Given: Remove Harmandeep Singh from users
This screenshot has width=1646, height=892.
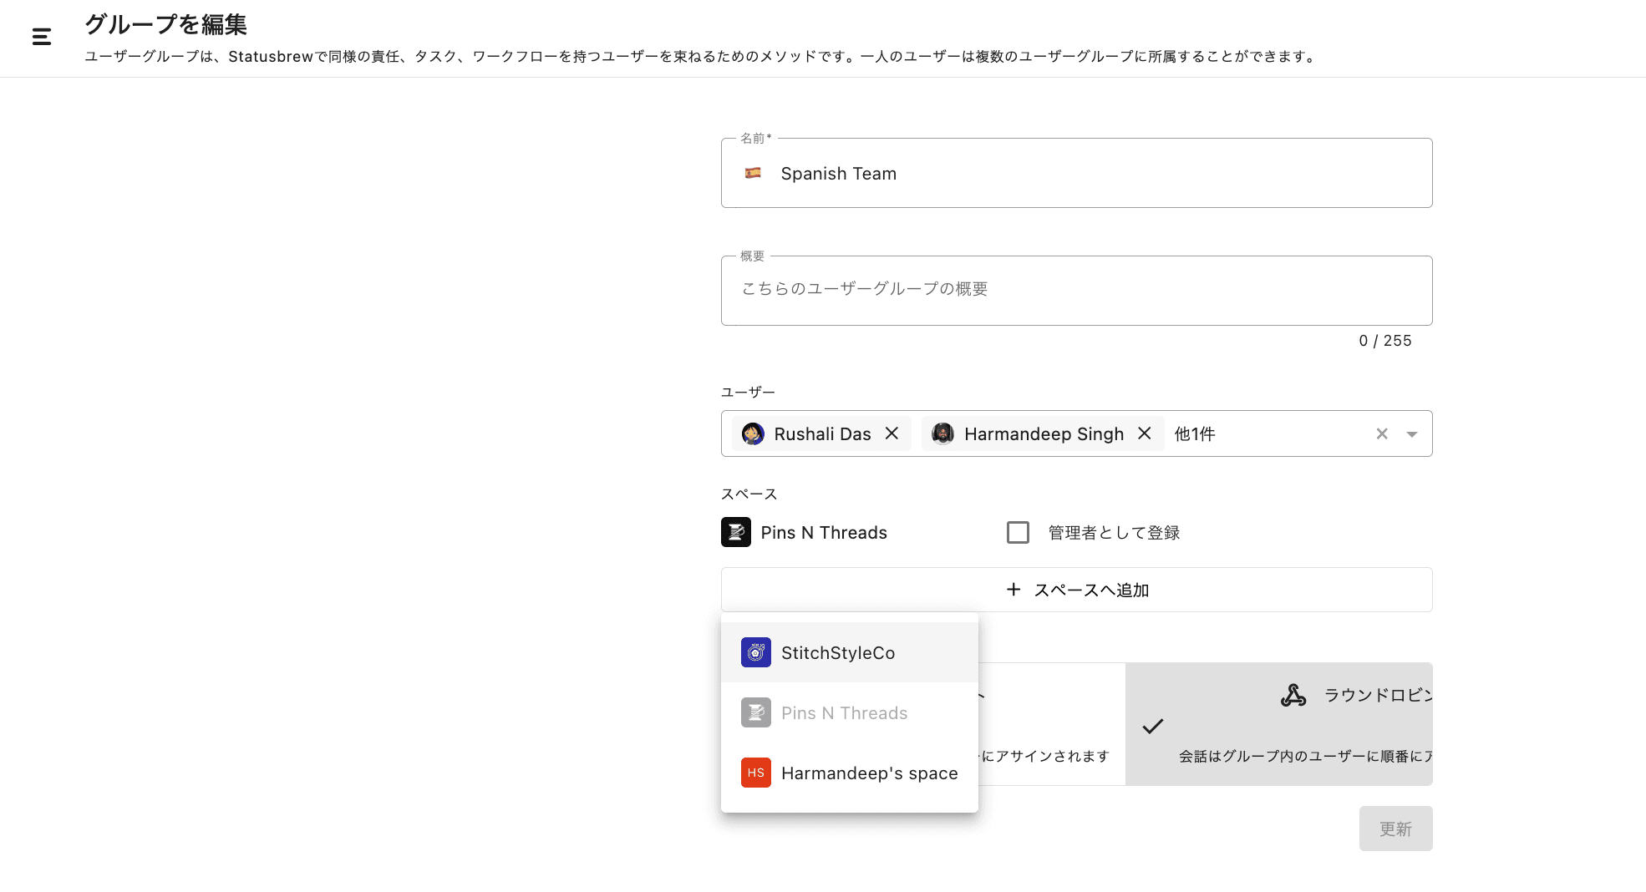Looking at the screenshot, I should pos(1144,433).
